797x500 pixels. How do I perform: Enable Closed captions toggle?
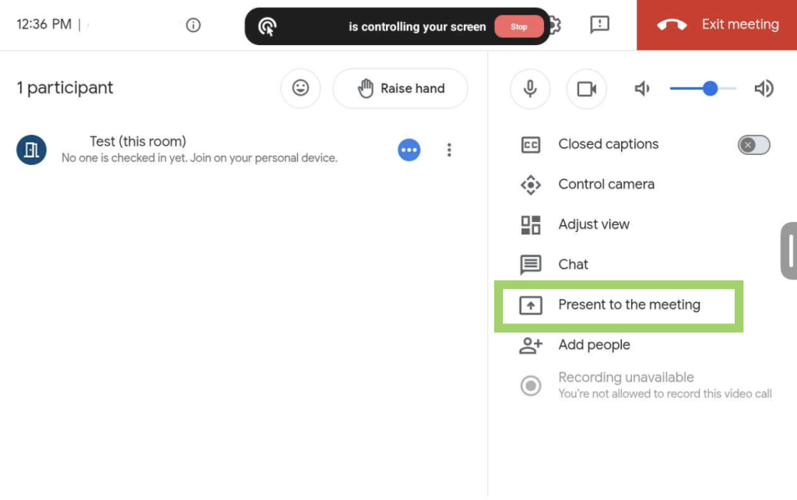pyautogui.click(x=753, y=145)
